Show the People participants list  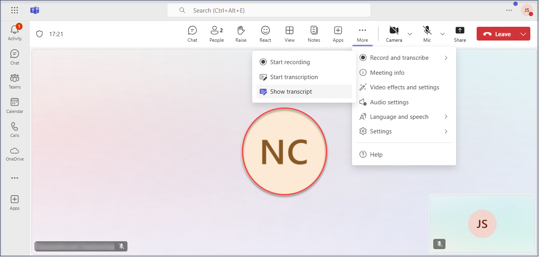pyautogui.click(x=216, y=34)
